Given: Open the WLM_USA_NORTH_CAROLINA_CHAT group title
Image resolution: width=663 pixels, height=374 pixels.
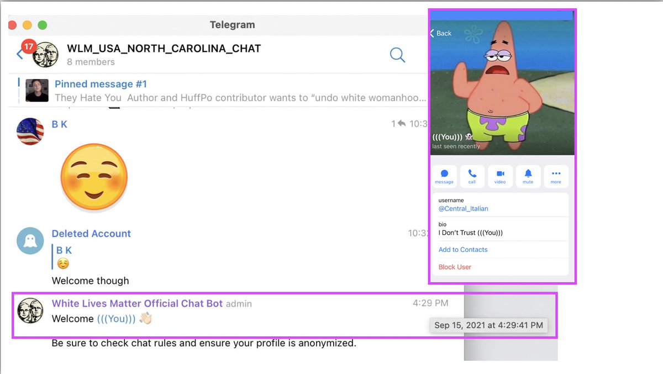Looking at the screenshot, I should tap(164, 49).
